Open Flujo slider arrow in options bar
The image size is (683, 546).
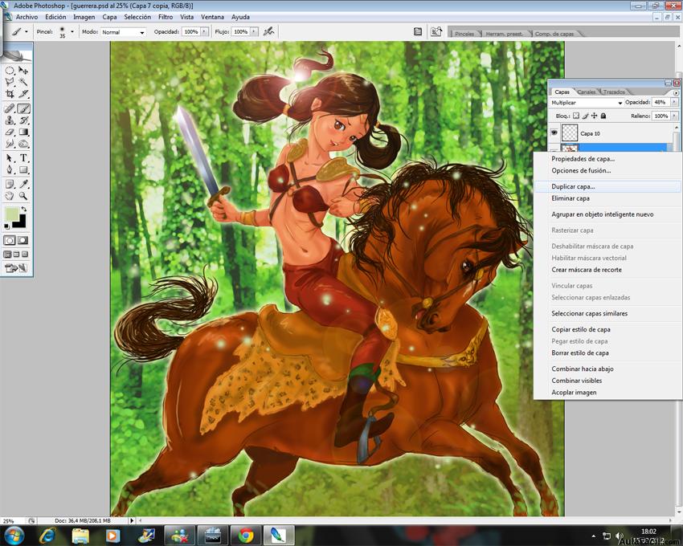pos(254,32)
